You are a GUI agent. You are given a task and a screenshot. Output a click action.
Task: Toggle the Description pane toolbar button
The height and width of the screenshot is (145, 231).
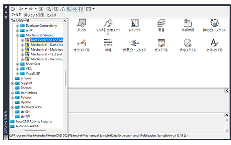point(81,9)
